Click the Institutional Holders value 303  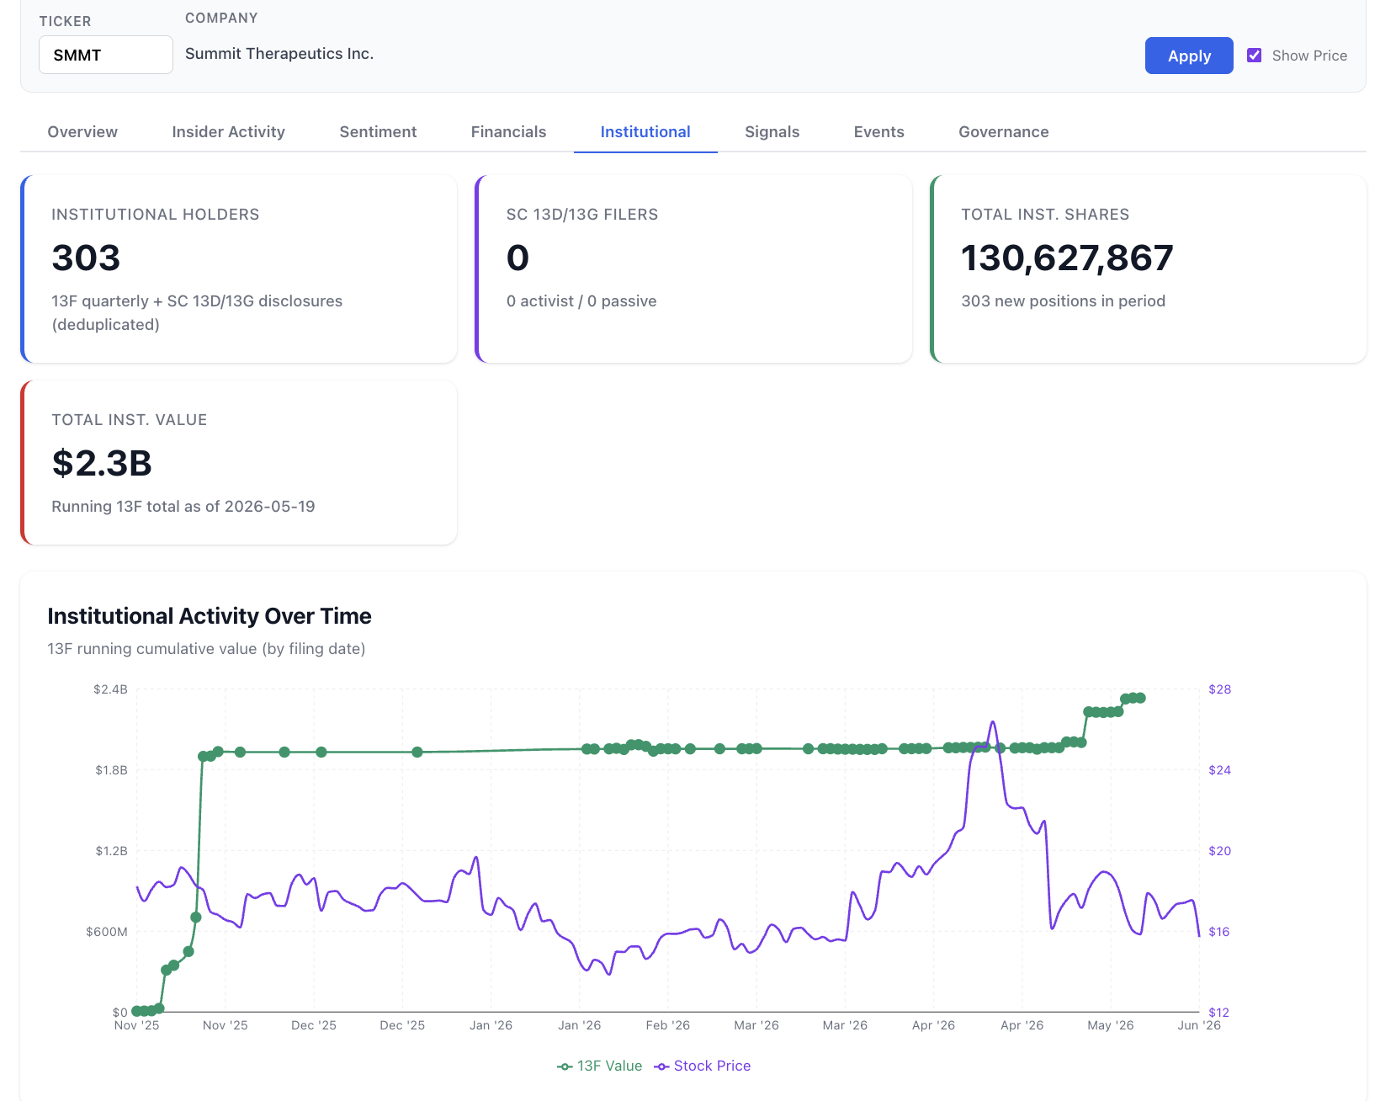click(86, 258)
